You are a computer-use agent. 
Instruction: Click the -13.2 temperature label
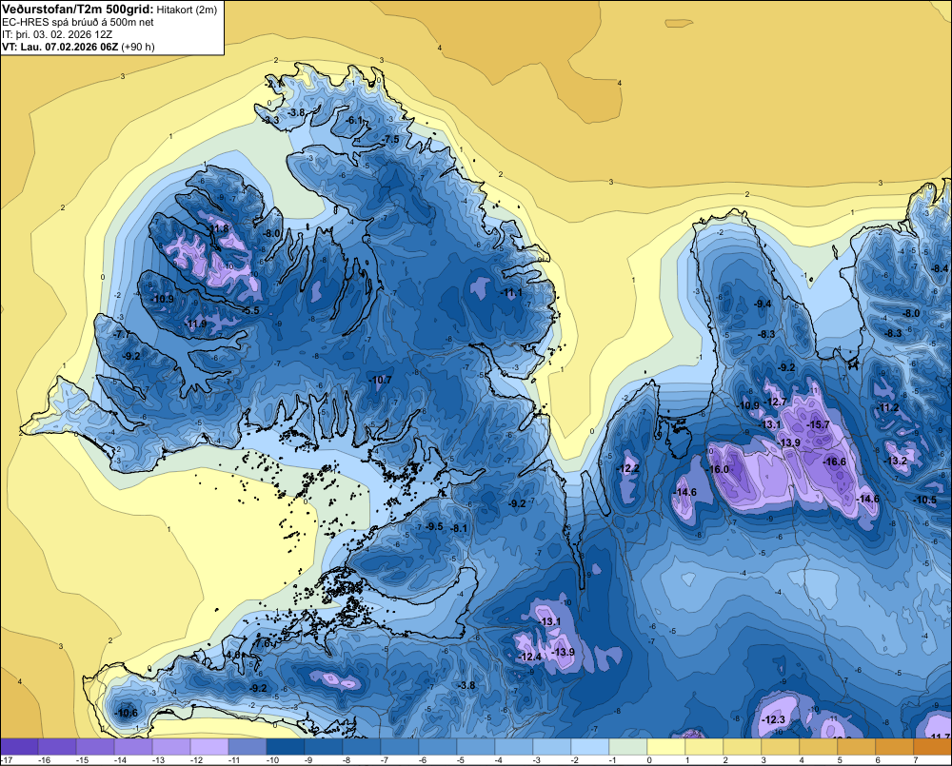point(896,462)
